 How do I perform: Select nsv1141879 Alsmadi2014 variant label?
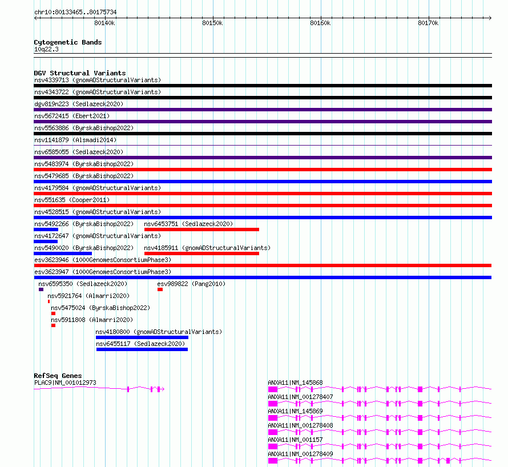pos(75,140)
